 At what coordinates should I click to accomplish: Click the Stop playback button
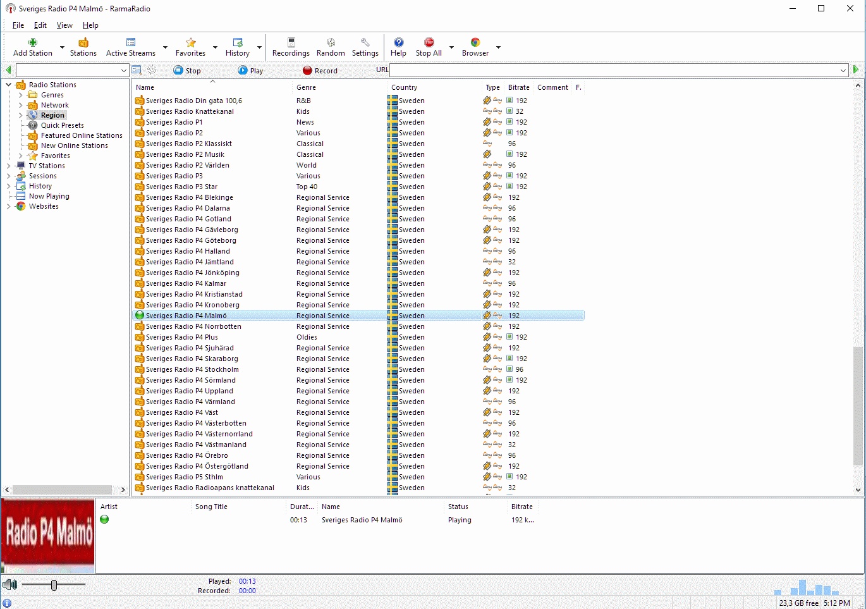pos(187,71)
